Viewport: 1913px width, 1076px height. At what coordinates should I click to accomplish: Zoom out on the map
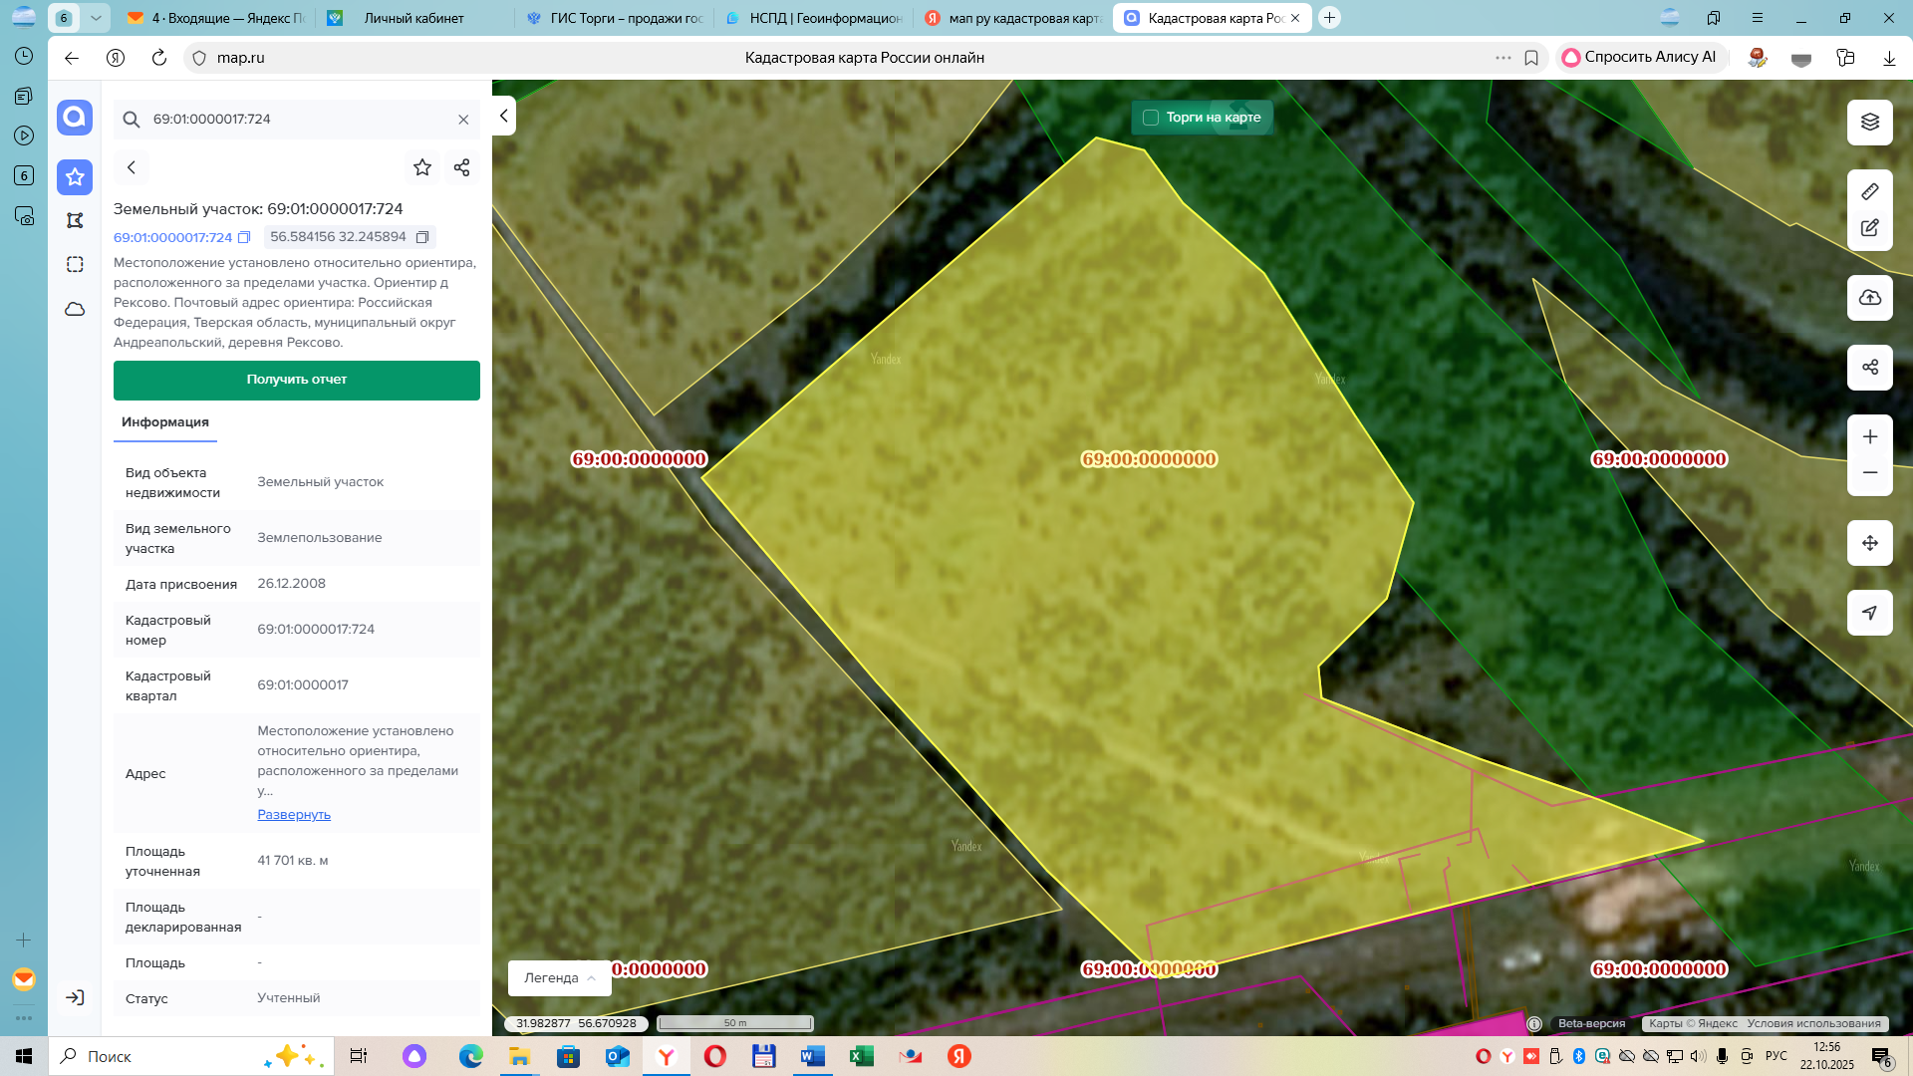[1869, 473]
